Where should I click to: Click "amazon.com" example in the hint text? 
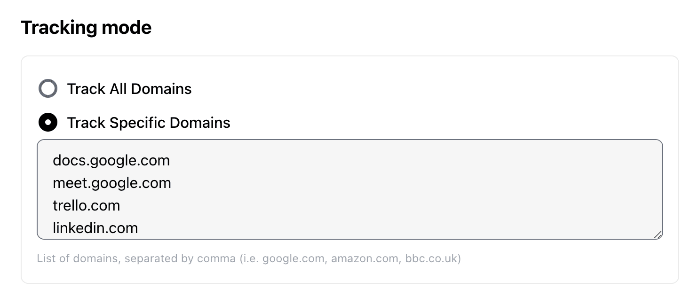click(x=364, y=258)
